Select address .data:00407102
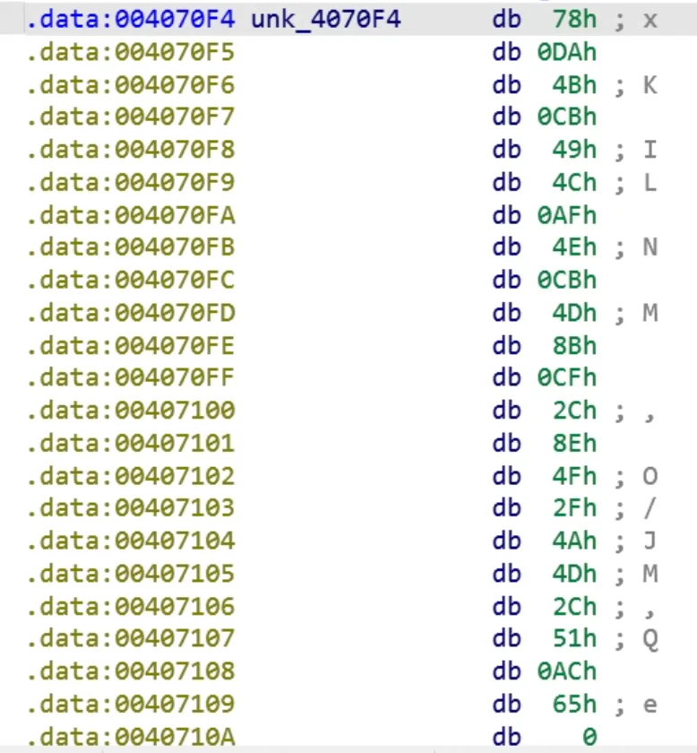This screenshot has width=697, height=753. point(131,475)
